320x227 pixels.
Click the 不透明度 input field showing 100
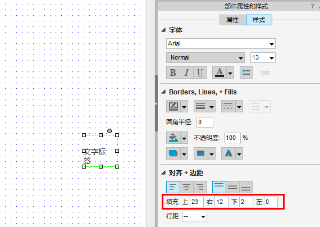tap(232, 138)
